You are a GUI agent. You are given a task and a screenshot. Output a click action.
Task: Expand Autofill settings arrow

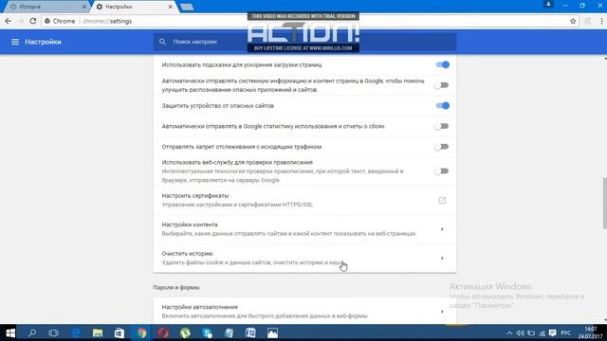(x=442, y=312)
